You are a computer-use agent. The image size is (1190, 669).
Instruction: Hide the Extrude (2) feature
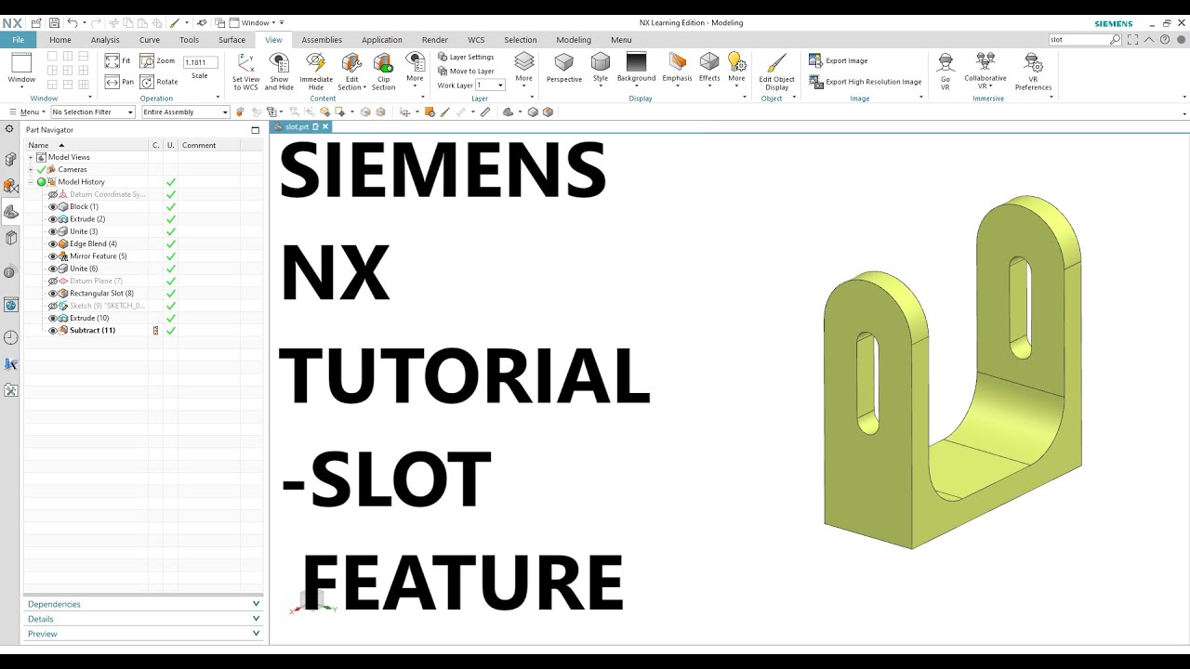[52, 219]
